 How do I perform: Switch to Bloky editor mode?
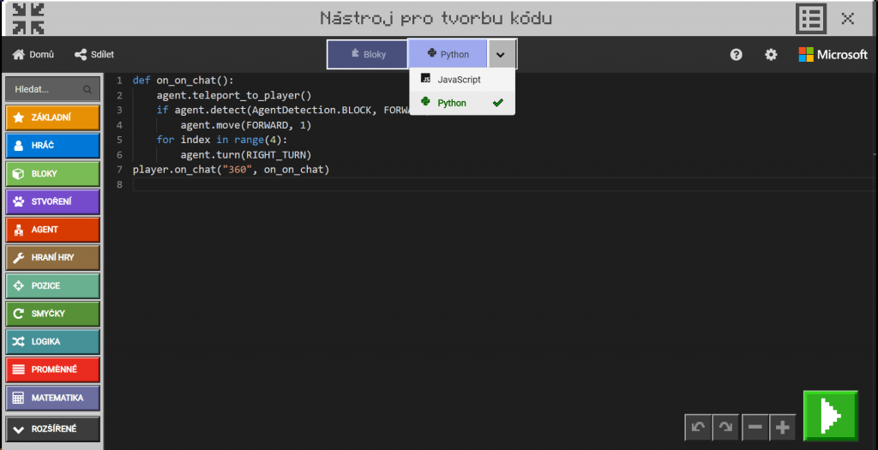click(x=367, y=54)
